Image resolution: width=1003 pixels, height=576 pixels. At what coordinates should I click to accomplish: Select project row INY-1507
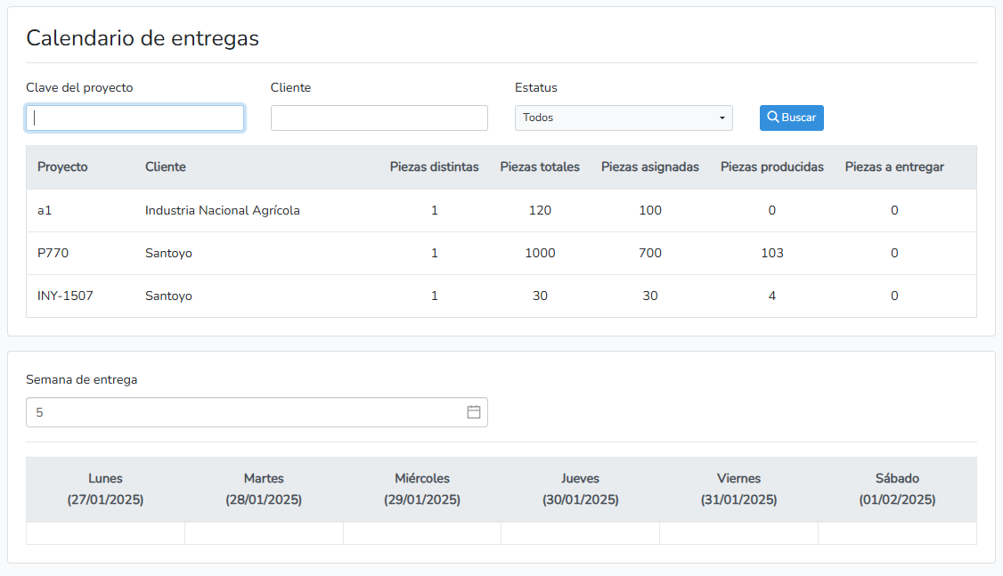(65, 296)
